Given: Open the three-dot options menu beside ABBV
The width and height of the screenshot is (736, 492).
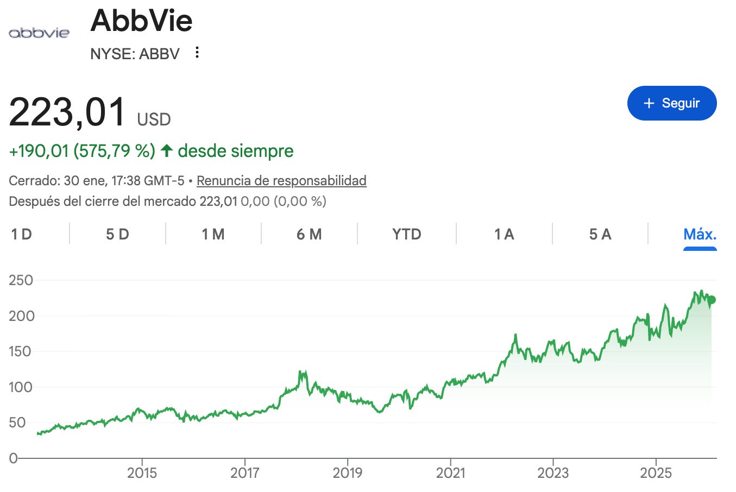Looking at the screenshot, I should (x=197, y=53).
